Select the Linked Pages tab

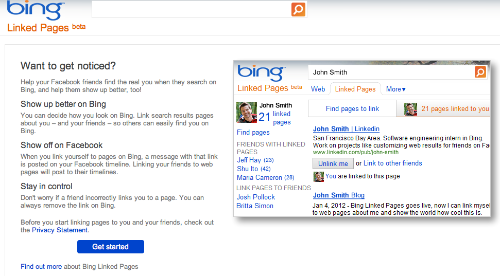(355, 89)
